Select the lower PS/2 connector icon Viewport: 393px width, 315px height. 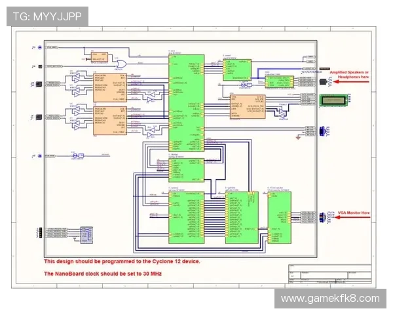click(37, 117)
